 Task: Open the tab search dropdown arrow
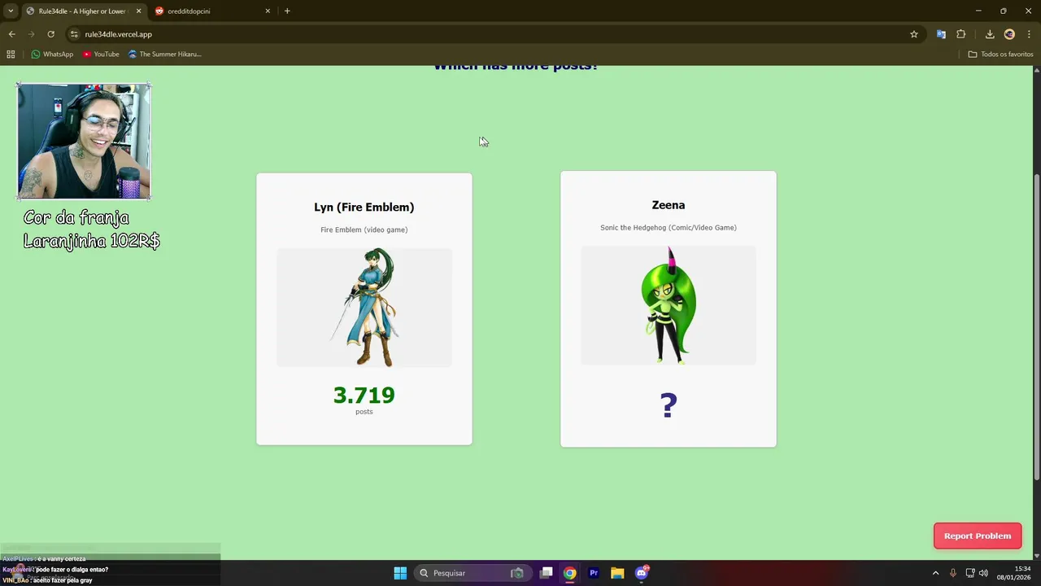pyautogui.click(x=11, y=11)
